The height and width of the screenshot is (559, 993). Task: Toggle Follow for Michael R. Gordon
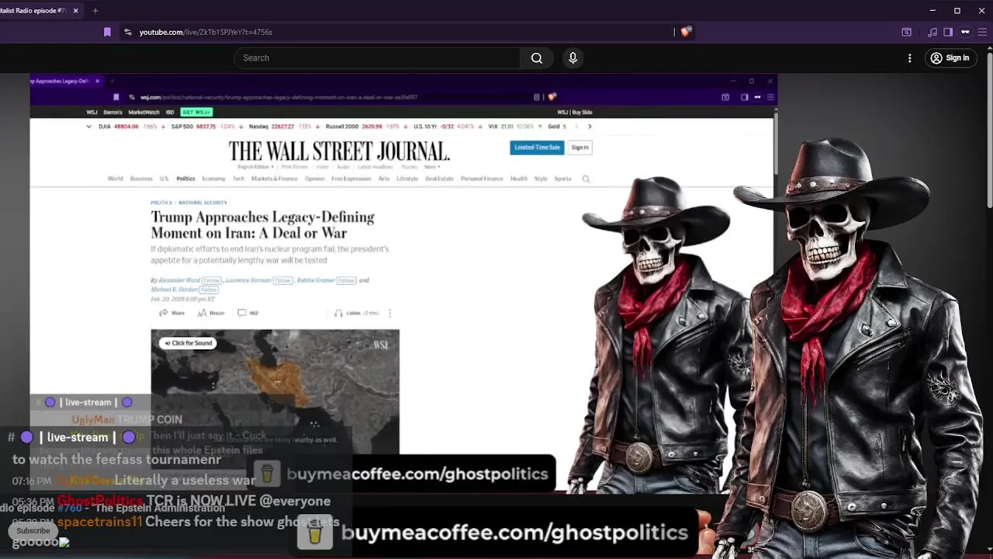coord(209,290)
